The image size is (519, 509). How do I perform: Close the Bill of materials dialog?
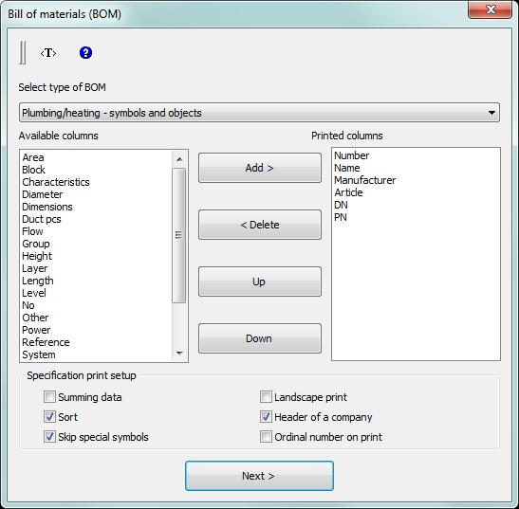490,9
